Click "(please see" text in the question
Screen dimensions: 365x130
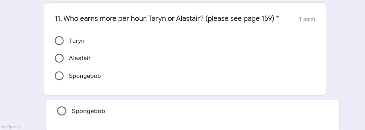click(224, 19)
